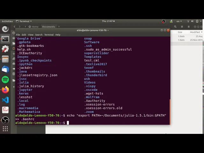Select Music icon in Files sidebar

pyautogui.click(x=14, y=59)
